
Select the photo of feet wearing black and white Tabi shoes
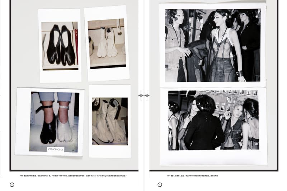pyautogui.click(x=55, y=122)
